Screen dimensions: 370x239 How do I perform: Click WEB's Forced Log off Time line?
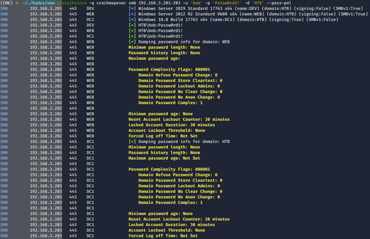[163, 136]
